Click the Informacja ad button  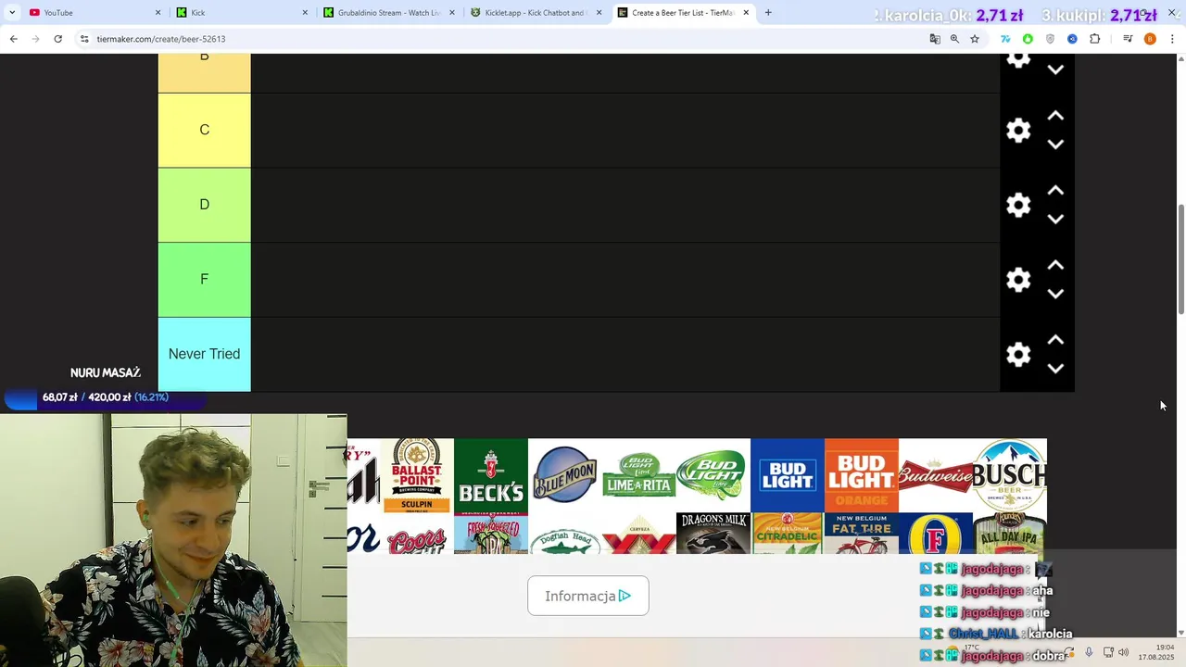point(588,596)
